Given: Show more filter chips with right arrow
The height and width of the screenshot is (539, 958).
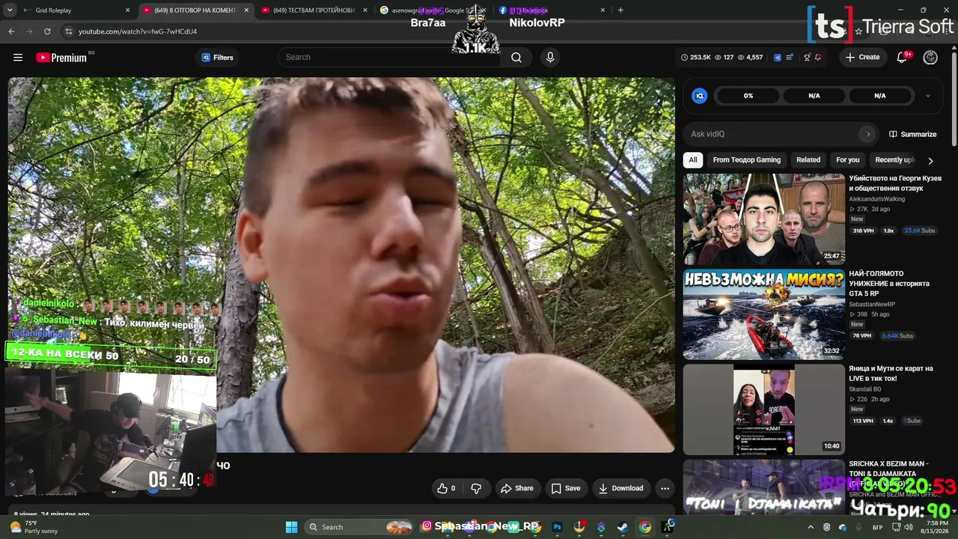Looking at the screenshot, I should (930, 161).
